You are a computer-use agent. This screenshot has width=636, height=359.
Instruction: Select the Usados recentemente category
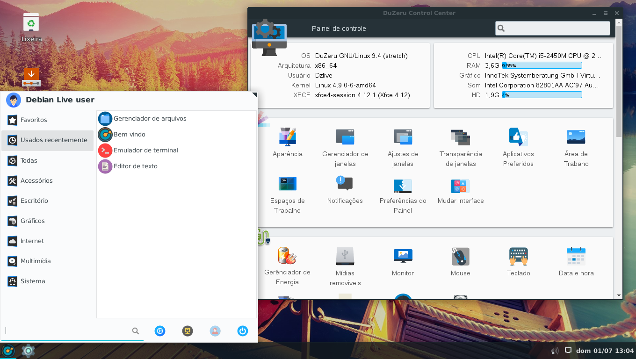(48, 140)
